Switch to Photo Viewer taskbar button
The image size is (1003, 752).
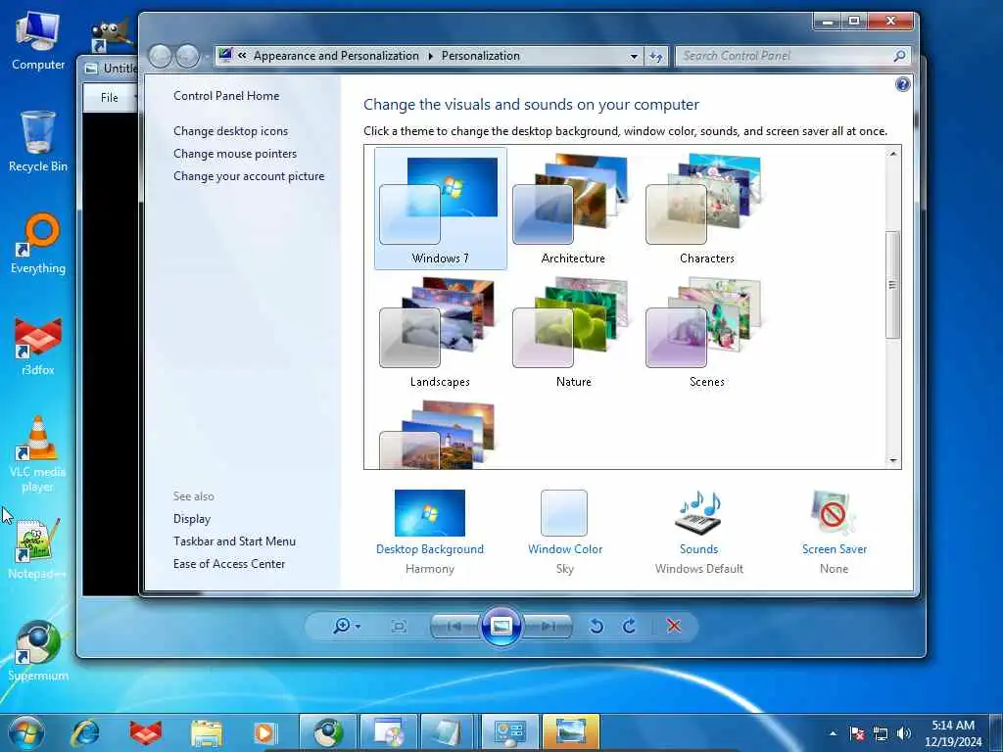(x=571, y=732)
